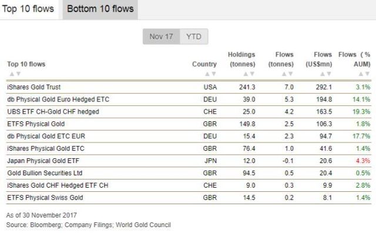Sort Holdings (tonnes) ascending arrow
The width and height of the screenshot is (376, 233).
point(246,74)
